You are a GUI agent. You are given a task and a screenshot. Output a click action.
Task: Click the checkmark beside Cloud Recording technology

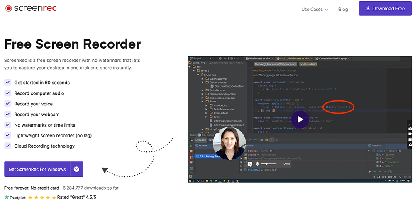(7, 146)
